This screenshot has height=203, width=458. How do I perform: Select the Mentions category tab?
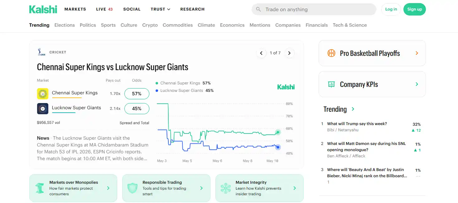[260, 25]
